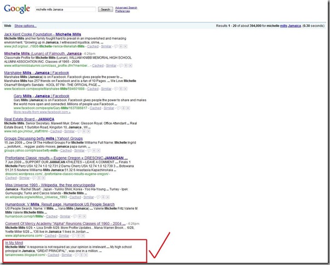Open Advanced Search
Image resolution: width=330 pixels, height=265 pixels.
(x=126, y=8)
